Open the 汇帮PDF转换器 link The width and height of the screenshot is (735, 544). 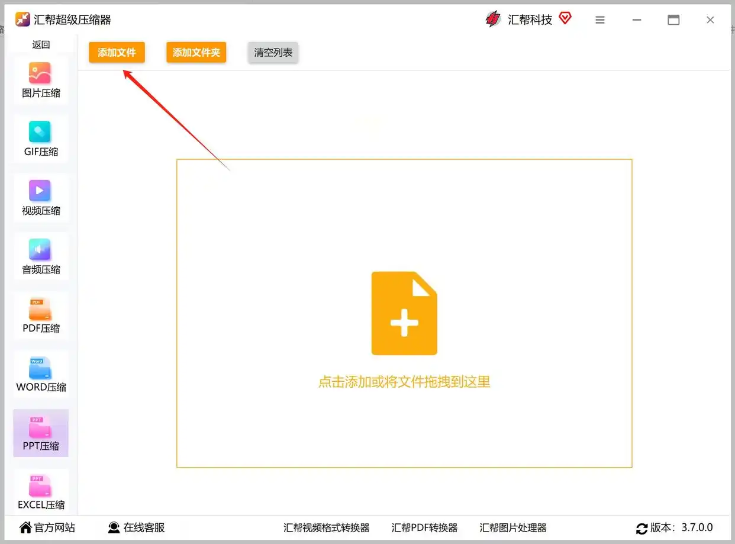(425, 527)
